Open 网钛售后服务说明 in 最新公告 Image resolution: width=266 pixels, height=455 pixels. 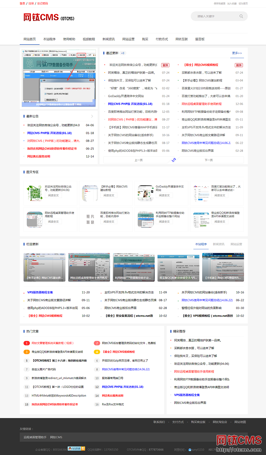(x=39, y=156)
